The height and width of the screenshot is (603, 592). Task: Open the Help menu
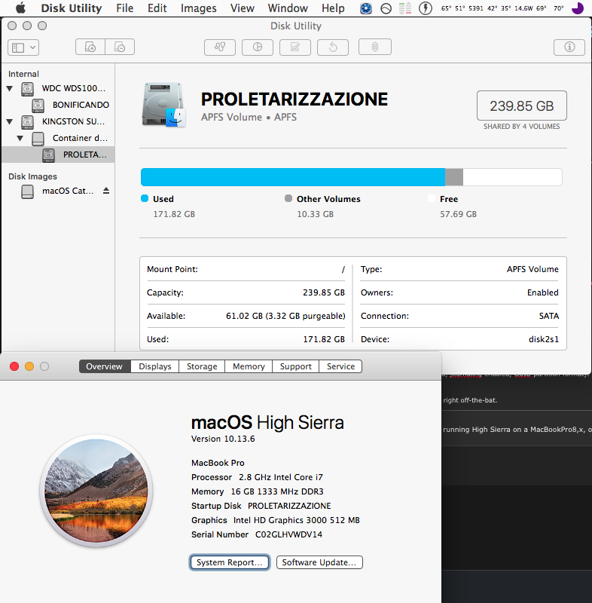(x=333, y=8)
